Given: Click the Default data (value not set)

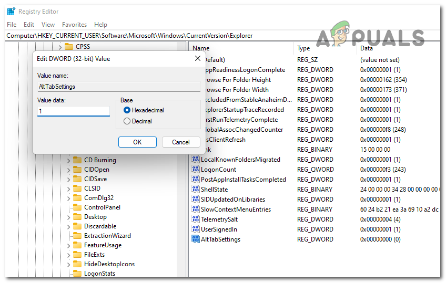Looking at the screenshot, I should [x=380, y=60].
